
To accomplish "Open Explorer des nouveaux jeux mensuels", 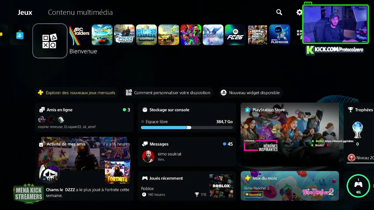I will coord(77,93).
